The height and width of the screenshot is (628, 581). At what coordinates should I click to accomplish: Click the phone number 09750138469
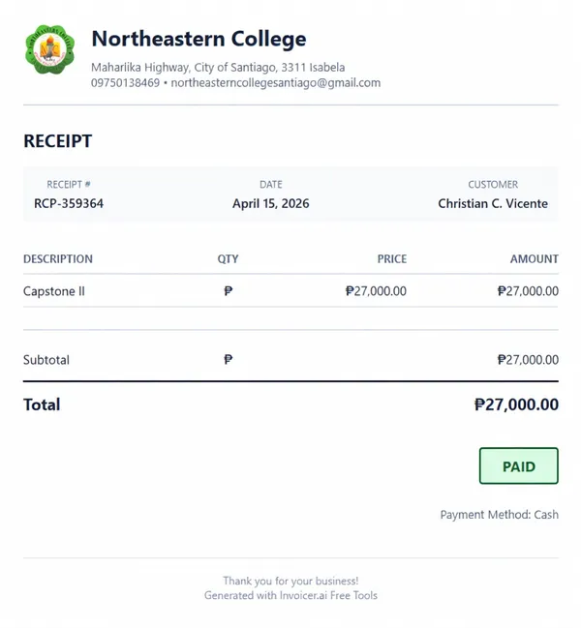(x=125, y=83)
